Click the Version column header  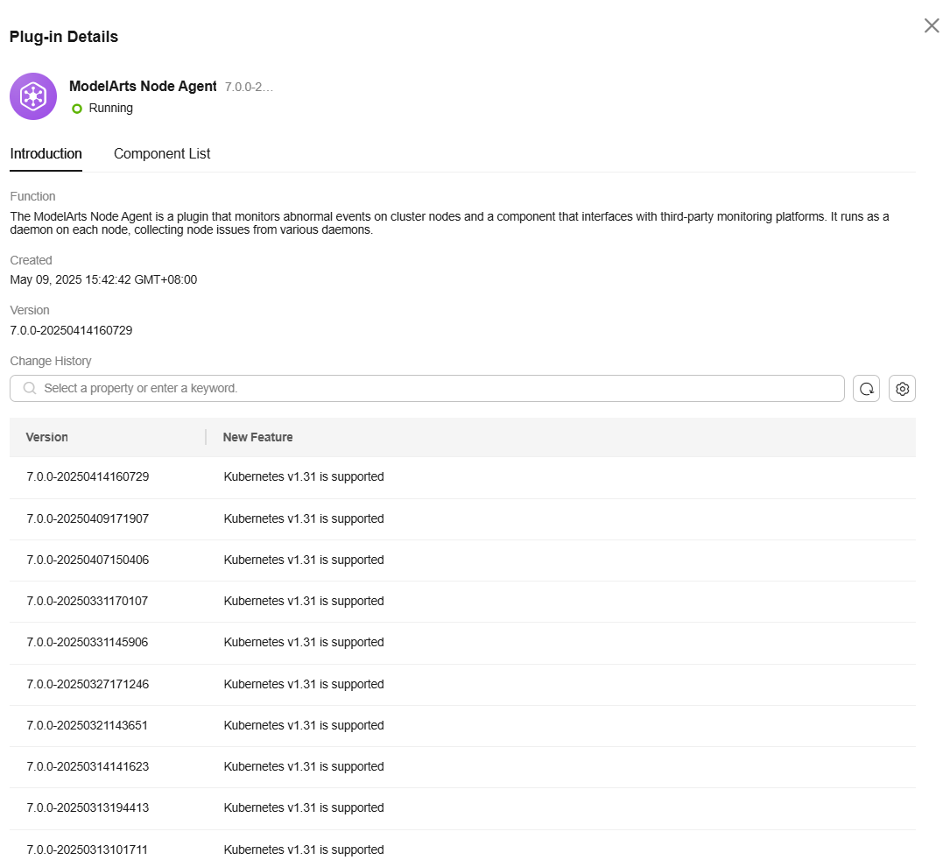pyautogui.click(x=47, y=437)
